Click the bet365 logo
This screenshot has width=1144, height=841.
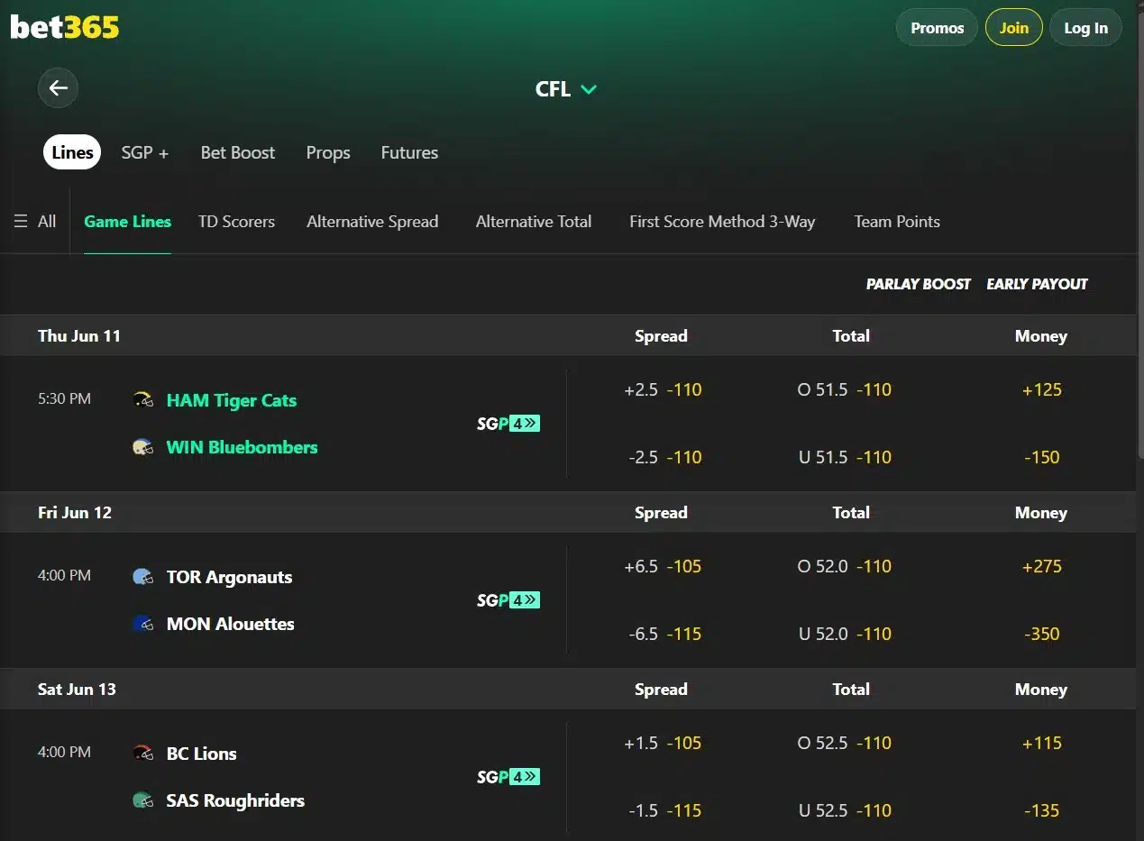point(65,27)
